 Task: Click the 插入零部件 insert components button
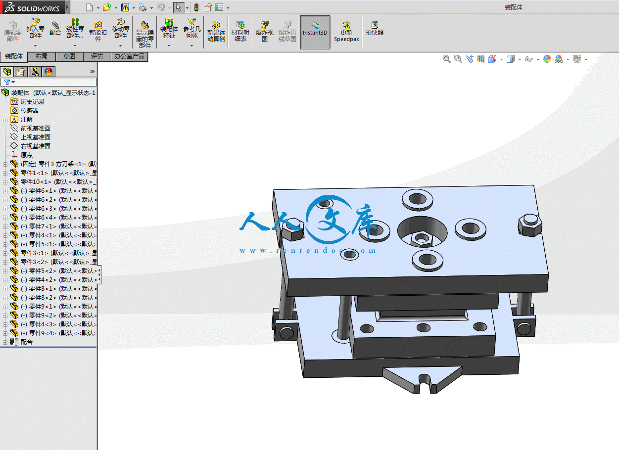(x=36, y=29)
